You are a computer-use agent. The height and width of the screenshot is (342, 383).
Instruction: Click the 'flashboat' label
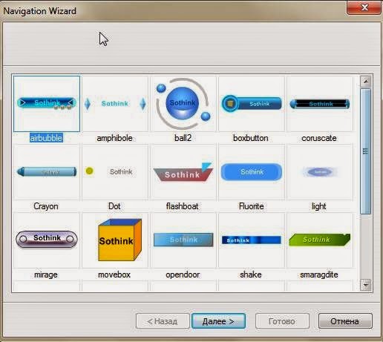click(x=183, y=206)
